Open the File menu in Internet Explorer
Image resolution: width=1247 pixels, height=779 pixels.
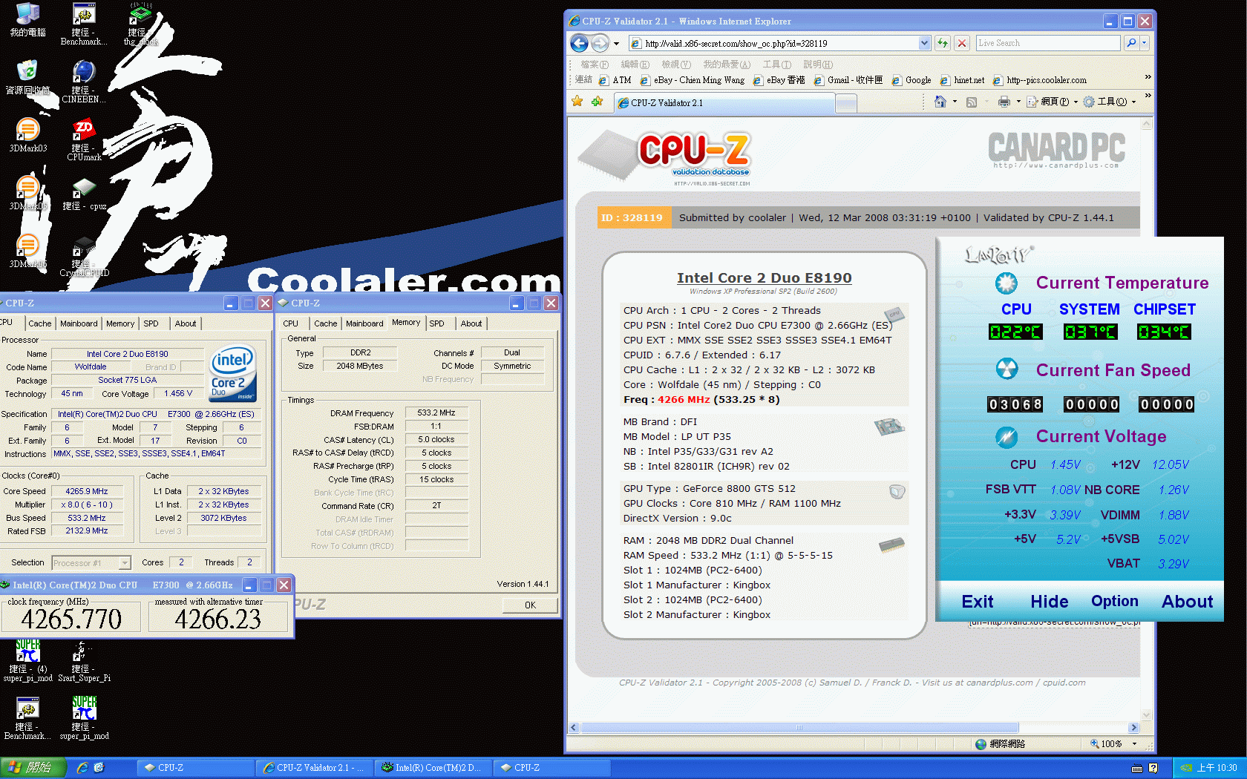coord(594,65)
